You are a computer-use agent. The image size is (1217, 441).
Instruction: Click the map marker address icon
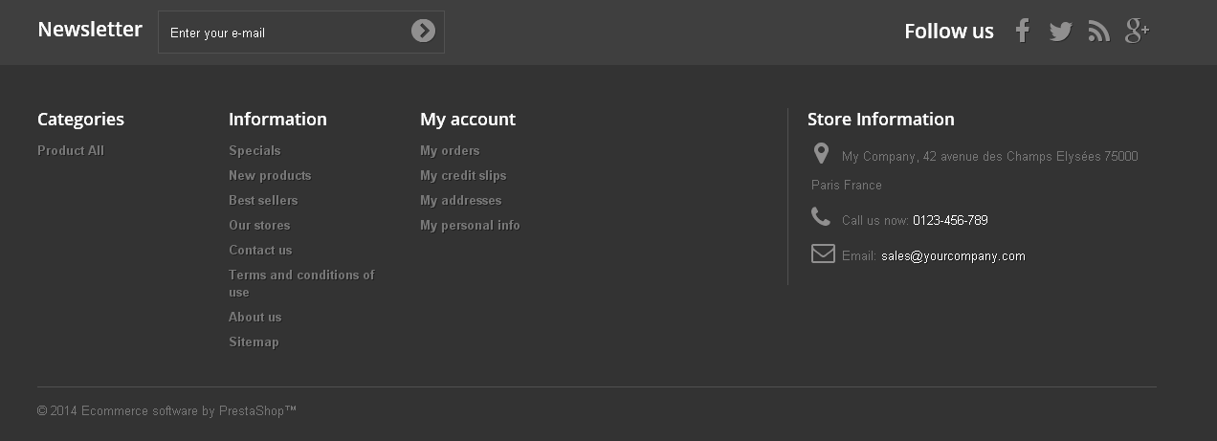point(821,154)
